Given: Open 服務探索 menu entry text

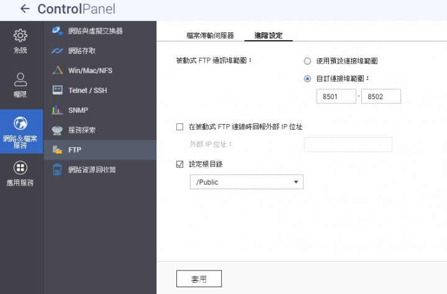Looking at the screenshot, I should (x=82, y=130).
